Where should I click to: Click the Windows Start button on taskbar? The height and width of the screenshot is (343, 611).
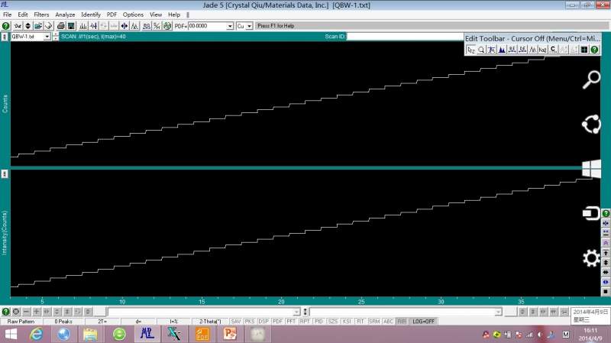pos(11,334)
